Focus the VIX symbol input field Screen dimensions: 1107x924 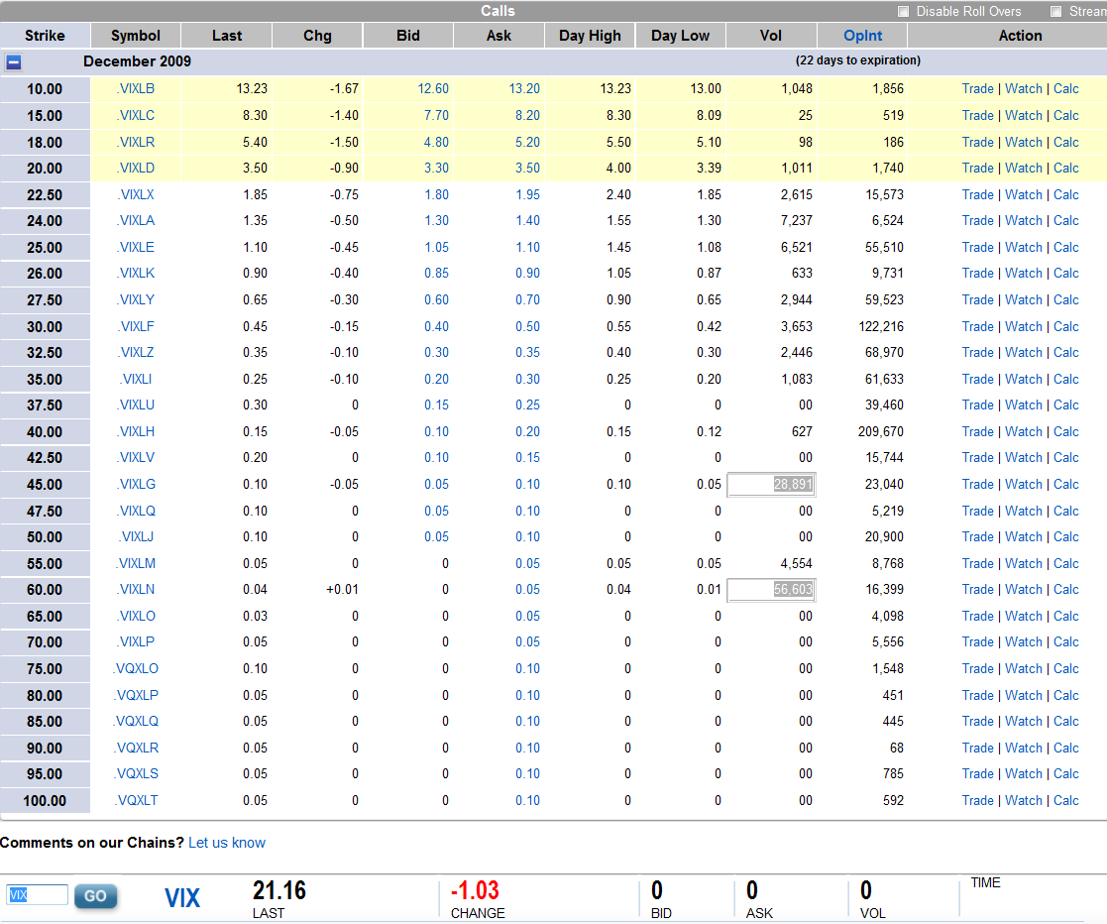(x=38, y=895)
